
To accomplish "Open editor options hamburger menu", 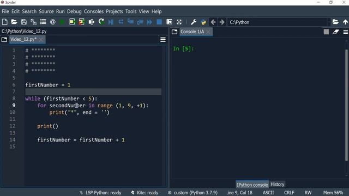I will tap(163, 40).
